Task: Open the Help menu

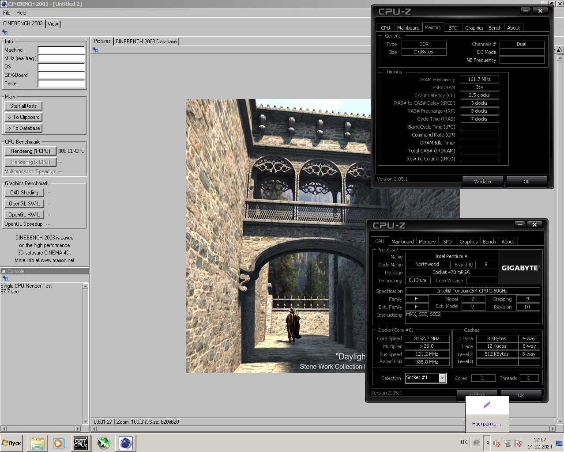Action: click(21, 13)
